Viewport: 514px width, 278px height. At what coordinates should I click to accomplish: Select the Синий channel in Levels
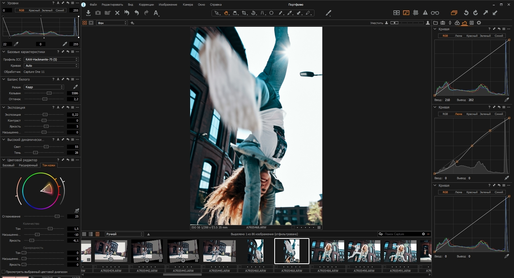[x=60, y=10]
